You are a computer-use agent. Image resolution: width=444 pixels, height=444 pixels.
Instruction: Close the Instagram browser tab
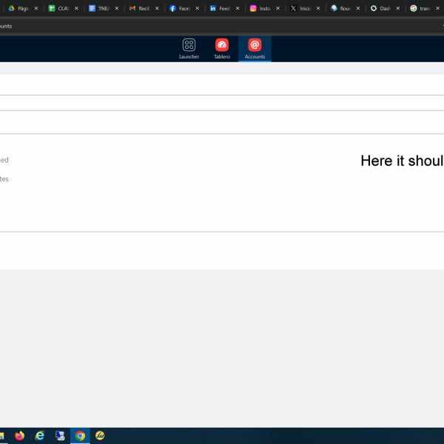pyautogui.click(x=278, y=8)
